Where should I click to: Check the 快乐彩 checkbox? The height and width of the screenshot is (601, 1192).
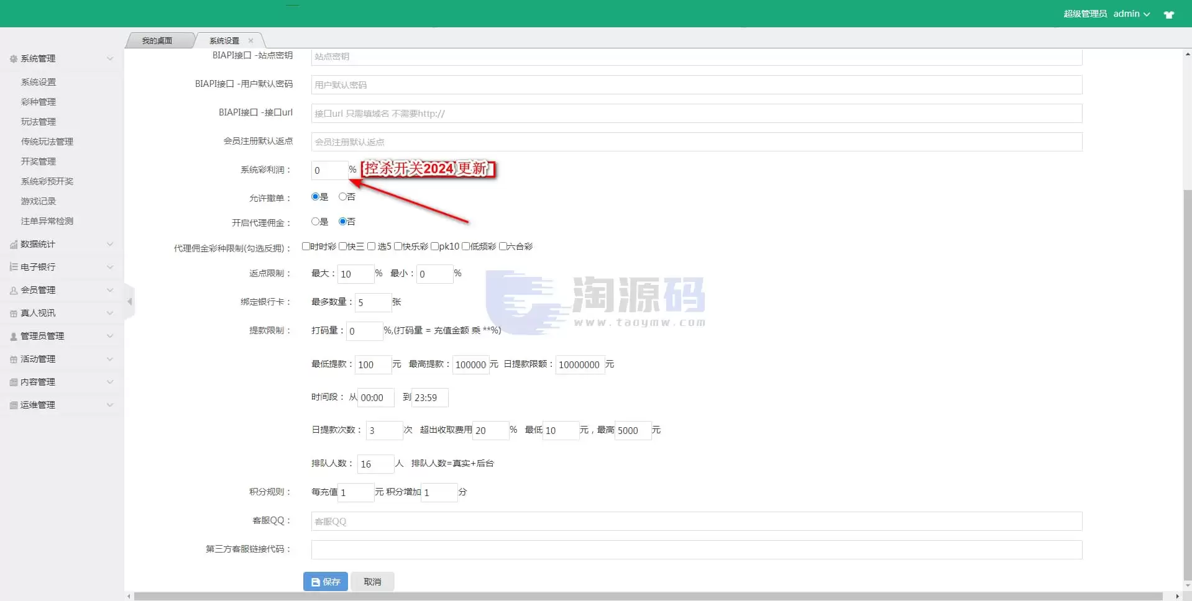coord(398,246)
